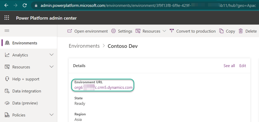Go back via Environments breadcrumb
Viewport: 259px width, 122px height.
click(x=84, y=46)
